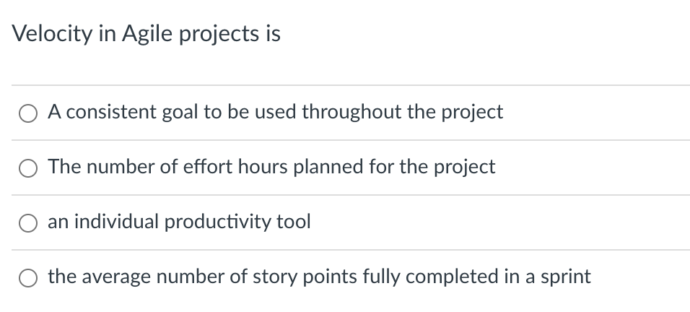The image size is (690, 312).
Task: Click the answer label "A consistent goal to be used"
Action: pyautogui.click(x=275, y=112)
